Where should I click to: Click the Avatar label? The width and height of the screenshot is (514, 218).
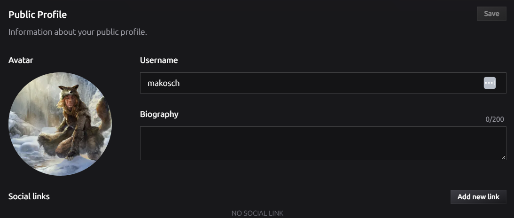[21, 60]
